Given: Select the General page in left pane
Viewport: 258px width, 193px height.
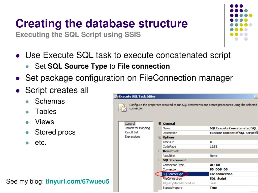Looking at the screenshot, I should coord(130,124).
